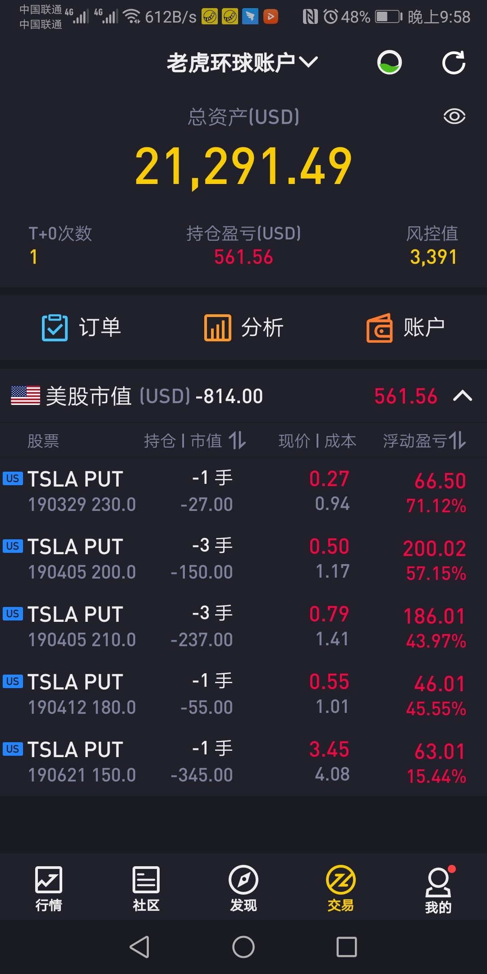Open TSLA PUT 190329 230.0 position

pos(243,492)
